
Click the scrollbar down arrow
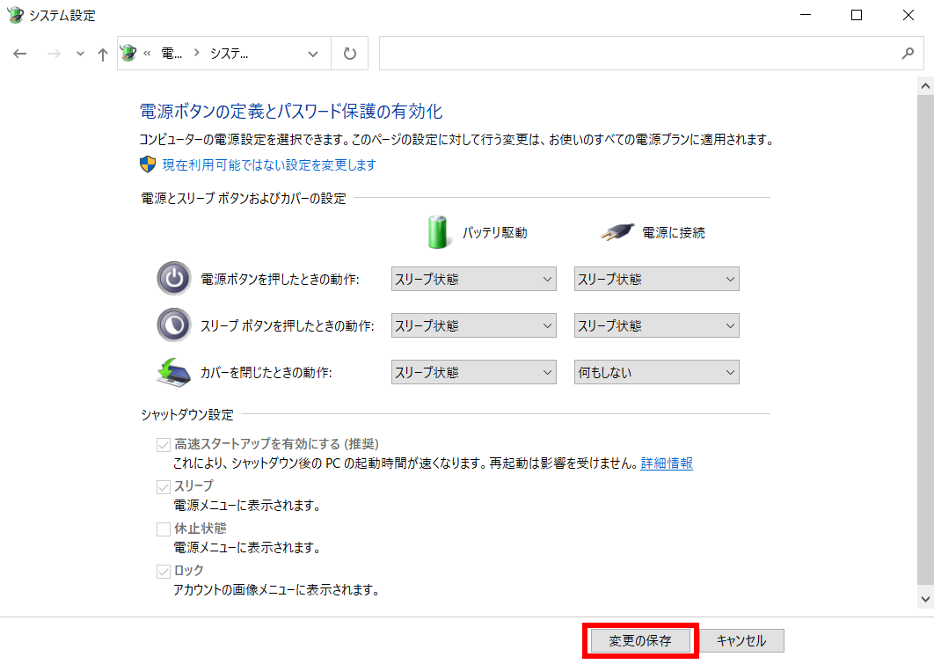tap(925, 599)
